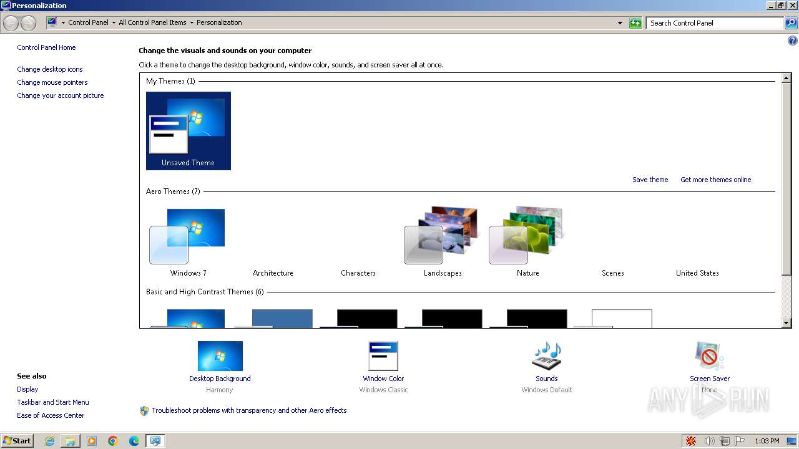Image resolution: width=799 pixels, height=449 pixels.
Task: Click the red bug tray icon
Action: pos(691,441)
